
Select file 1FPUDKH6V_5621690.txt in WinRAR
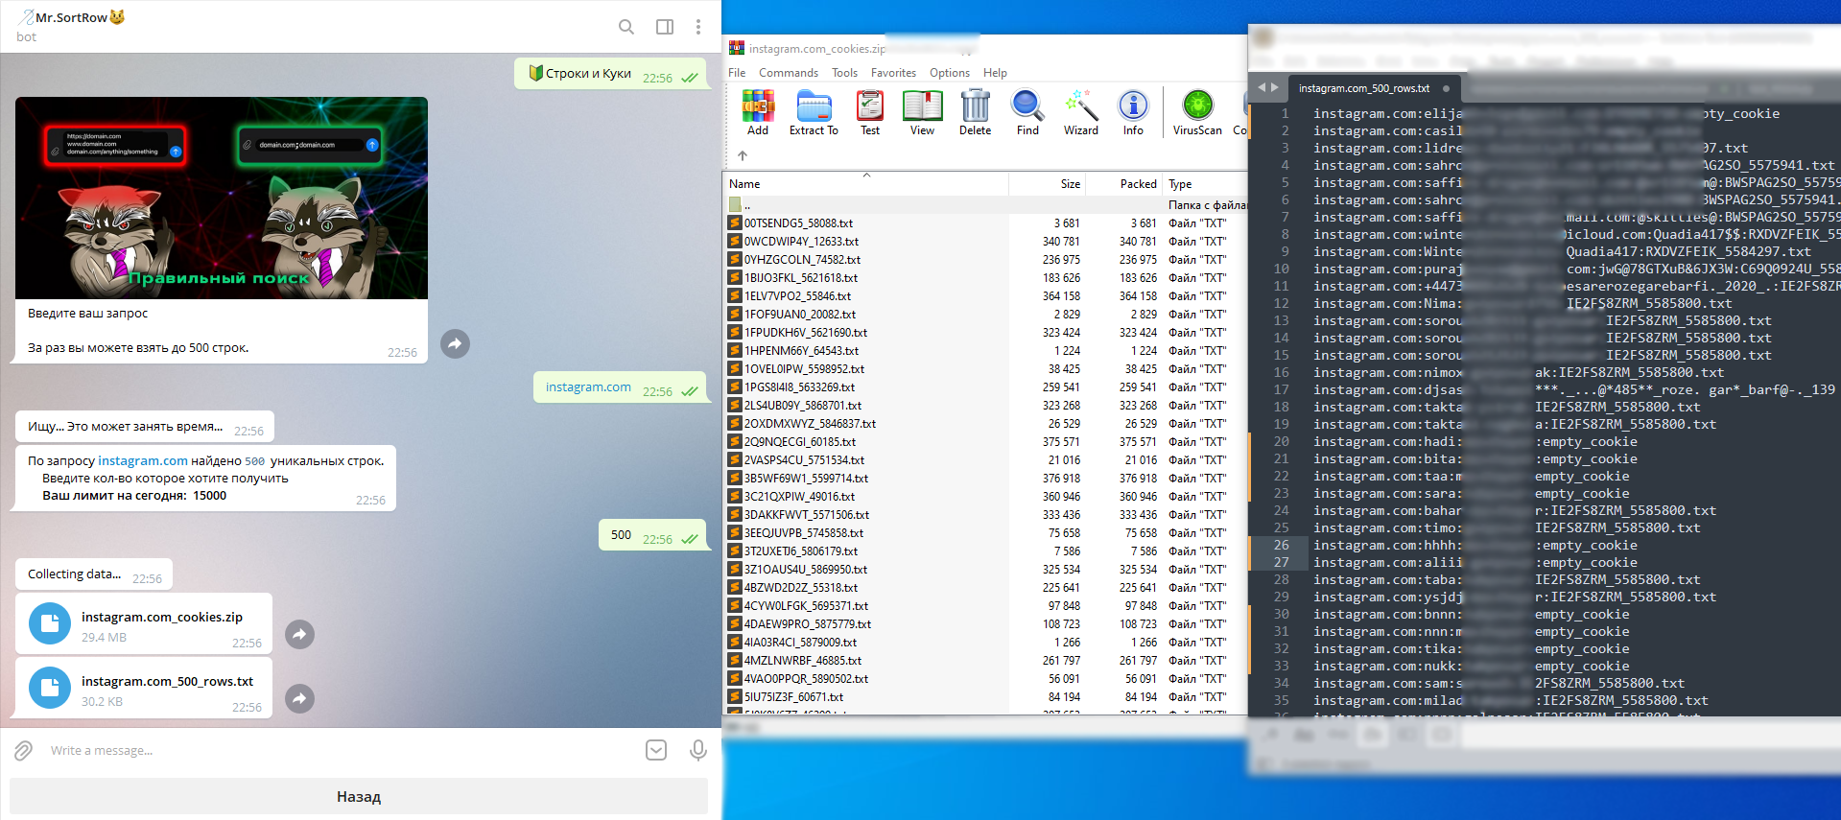click(x=986, y=333)
